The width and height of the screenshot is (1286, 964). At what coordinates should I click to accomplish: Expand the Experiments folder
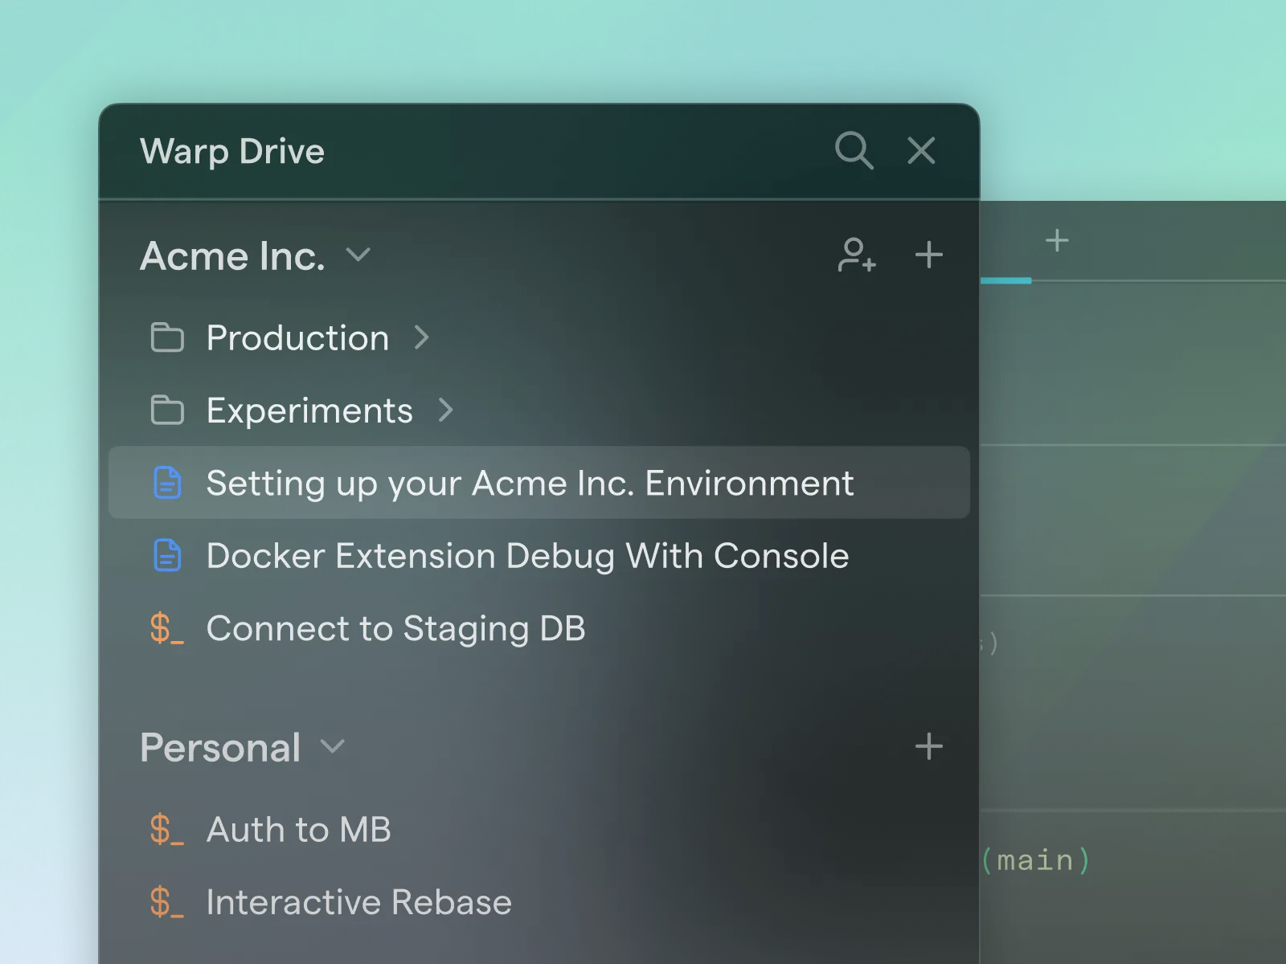447,410
